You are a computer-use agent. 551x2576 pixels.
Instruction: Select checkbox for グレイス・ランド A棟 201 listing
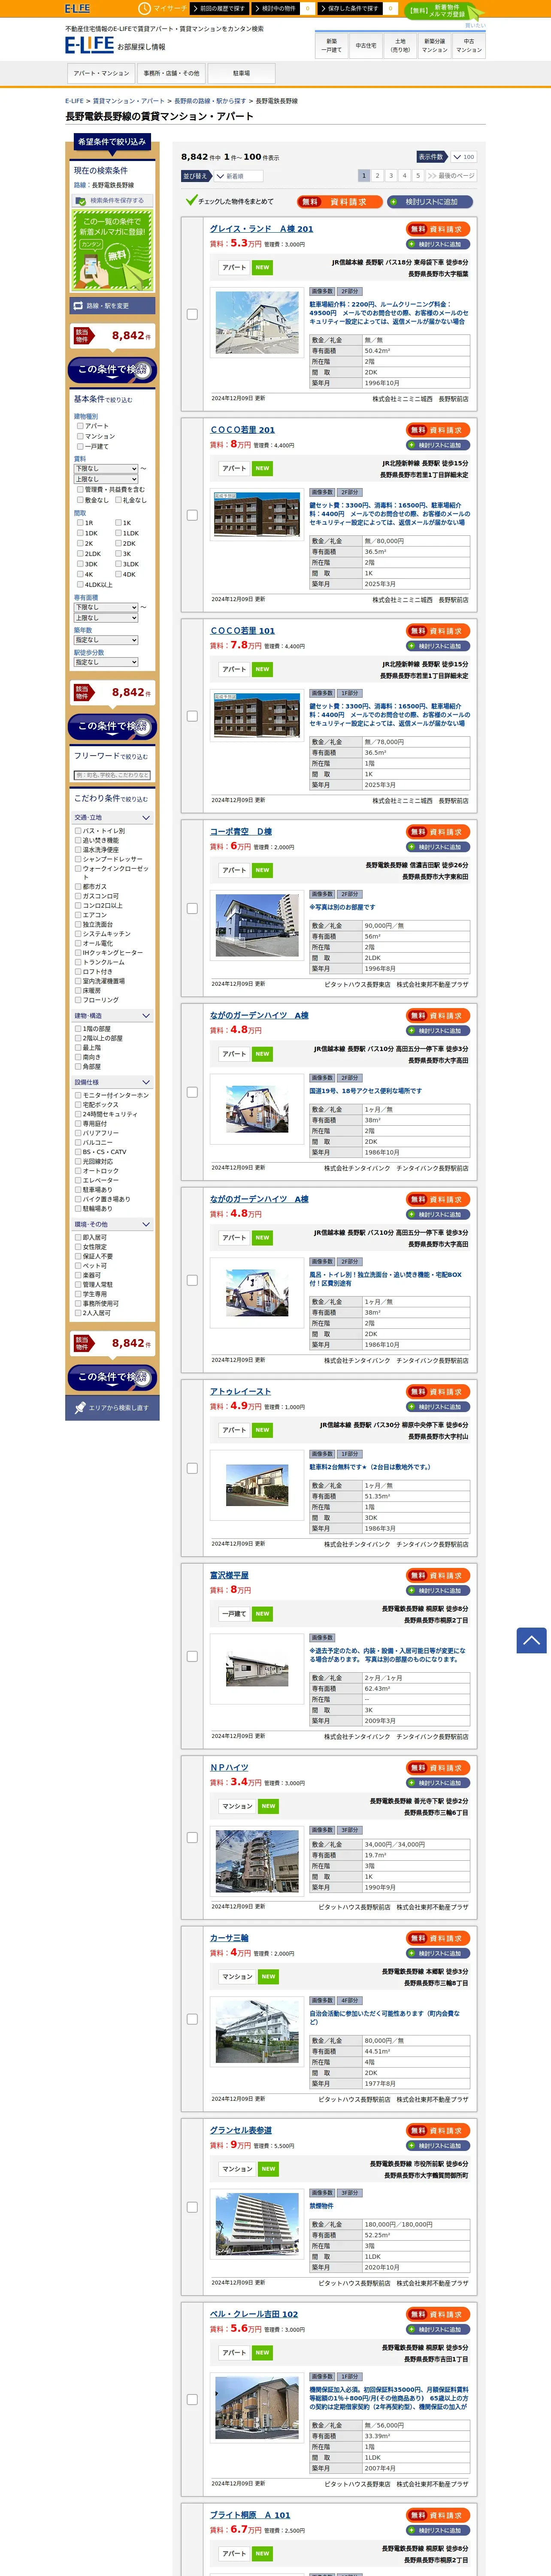click(192, 314)
